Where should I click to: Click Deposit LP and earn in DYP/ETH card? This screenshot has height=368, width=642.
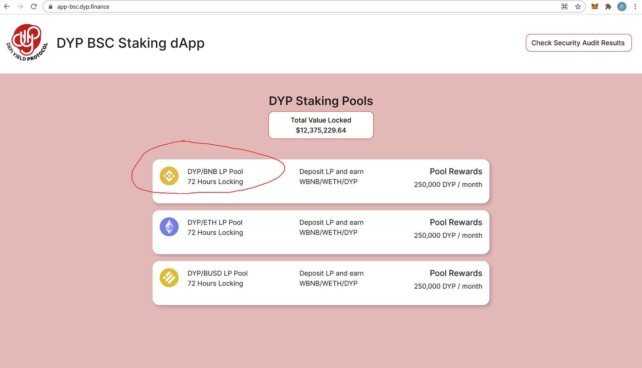coord(332,222)
